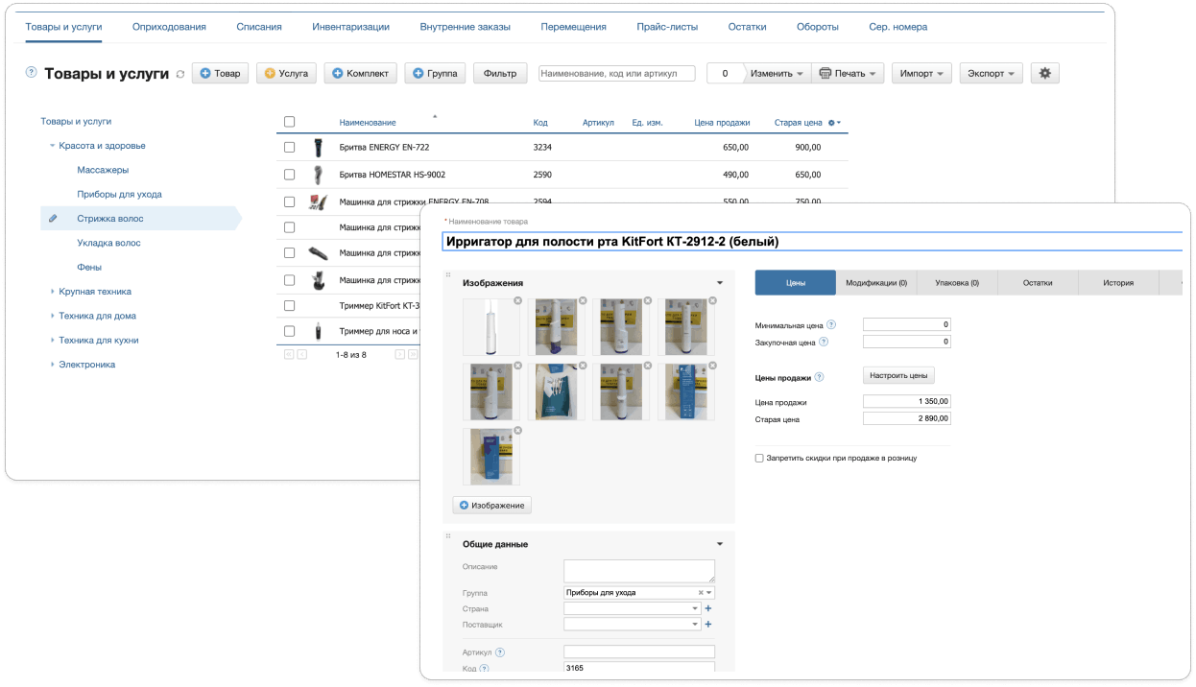
Task: Tick the select-all checkbox in the table header
Action: (290, 122)
